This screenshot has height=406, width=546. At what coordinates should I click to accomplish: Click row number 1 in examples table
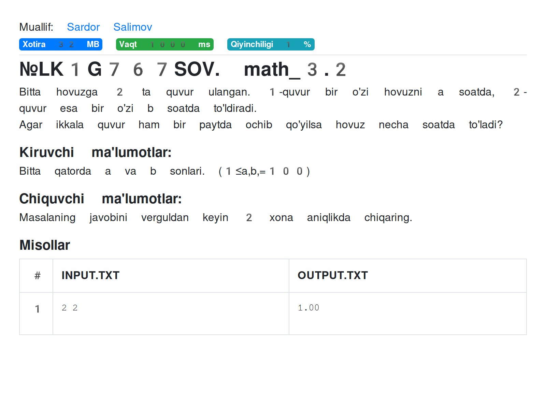38,309
